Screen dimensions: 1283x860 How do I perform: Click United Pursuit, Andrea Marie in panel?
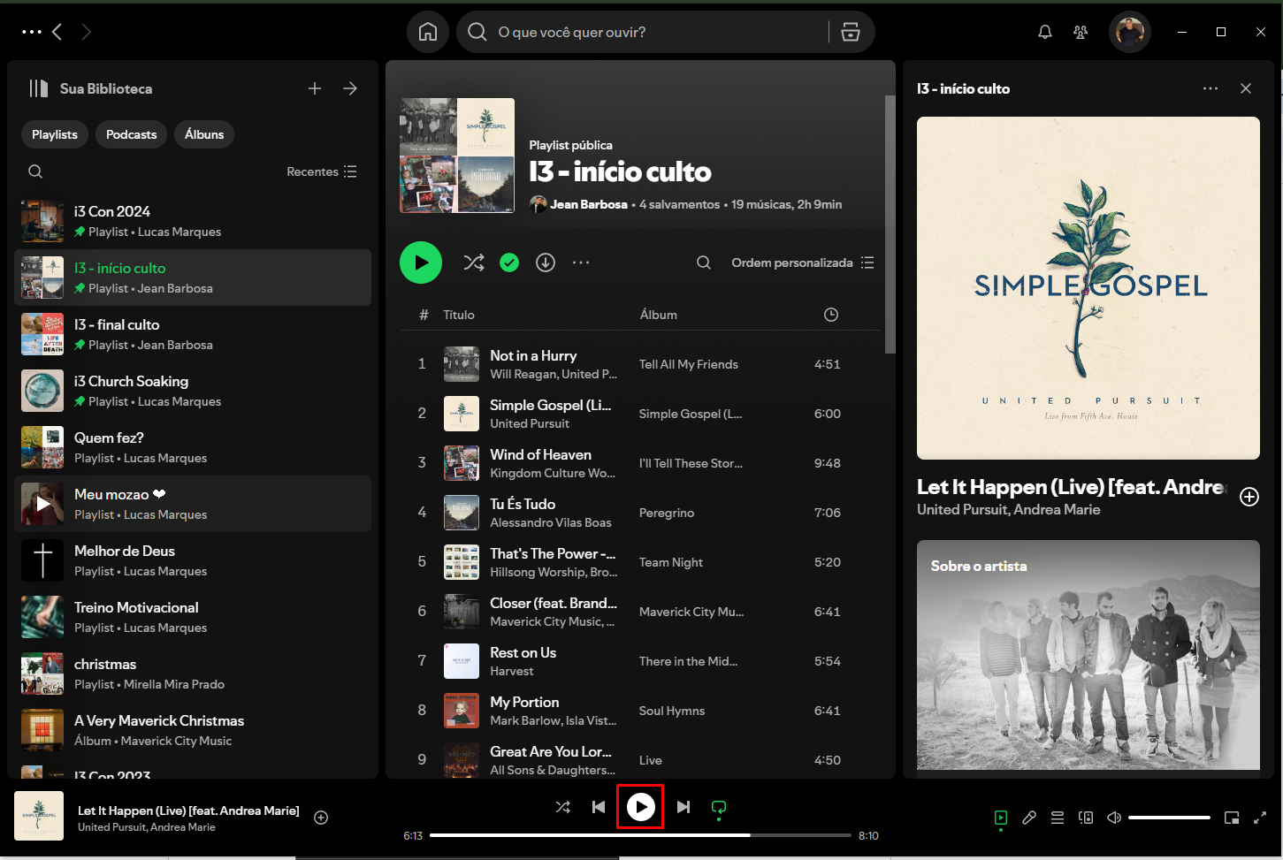click(1009, 509)
